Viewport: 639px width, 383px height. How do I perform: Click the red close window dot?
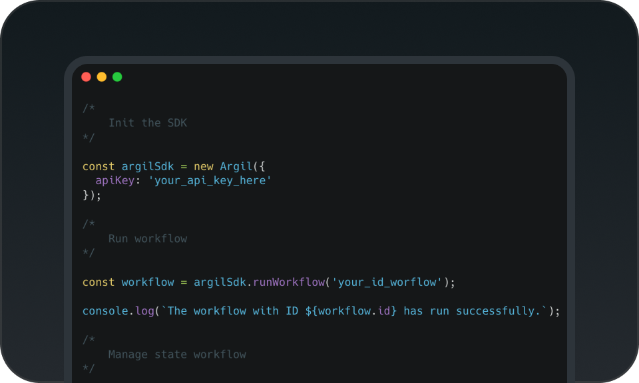coord(86,77)
